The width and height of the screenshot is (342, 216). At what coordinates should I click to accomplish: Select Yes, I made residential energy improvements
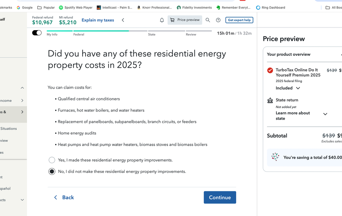coord(52,160)
